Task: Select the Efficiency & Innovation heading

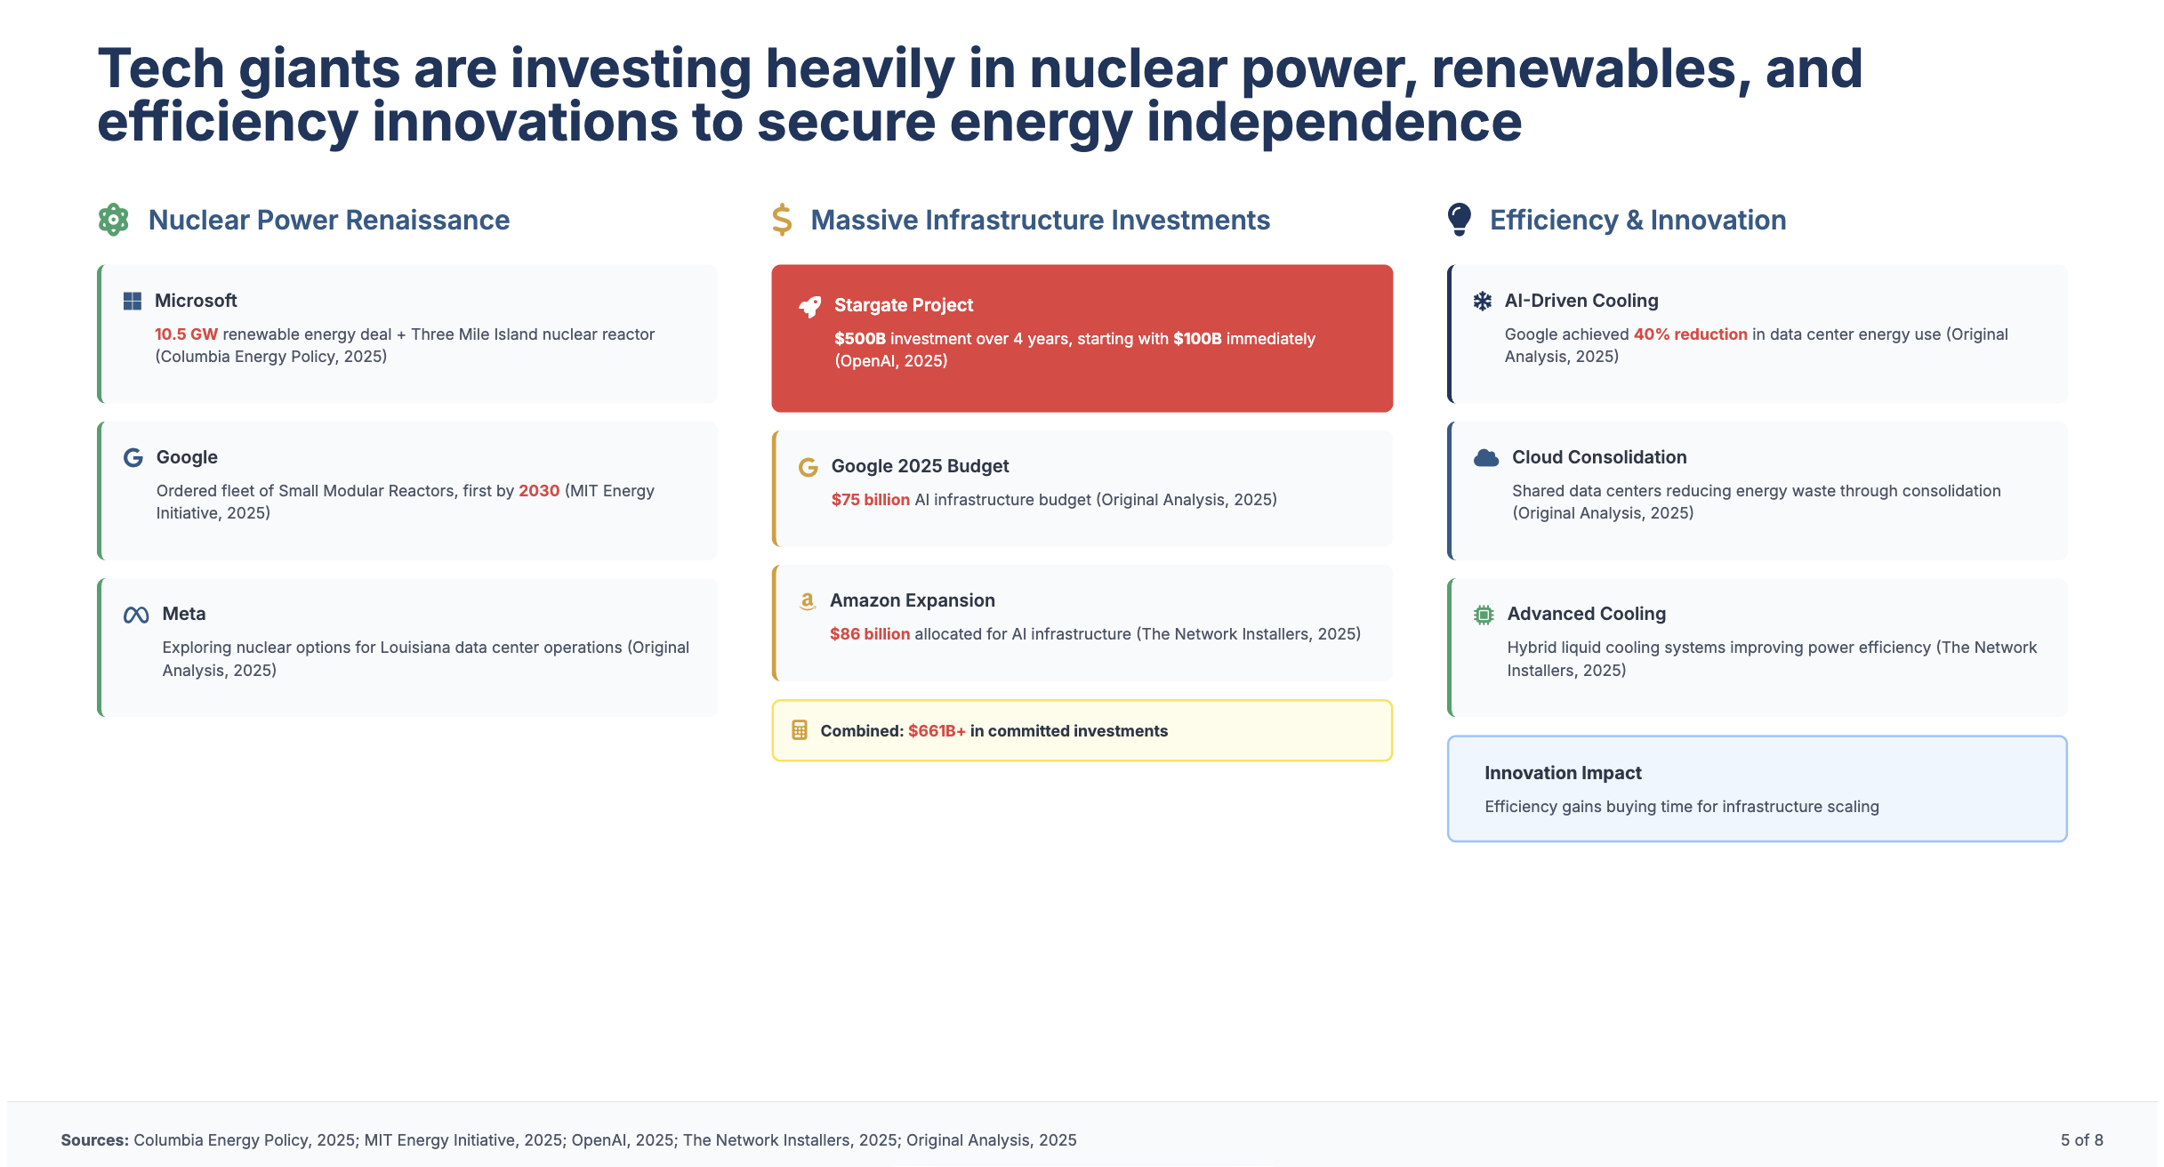Action: tap(1637, 220)
